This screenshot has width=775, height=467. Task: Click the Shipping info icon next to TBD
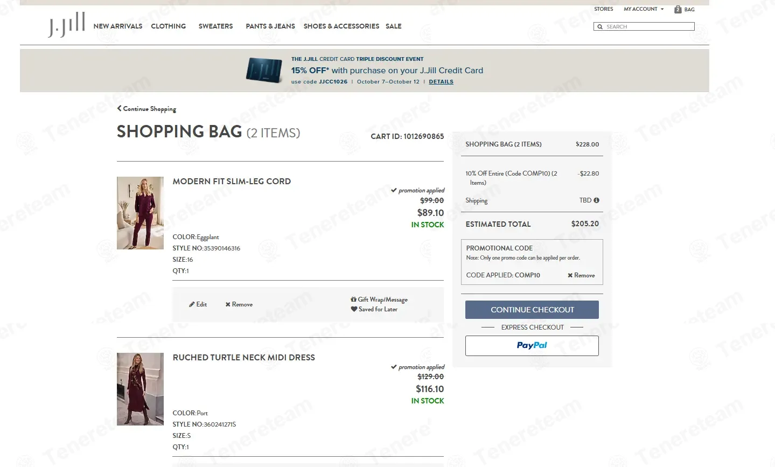[596, 200]
